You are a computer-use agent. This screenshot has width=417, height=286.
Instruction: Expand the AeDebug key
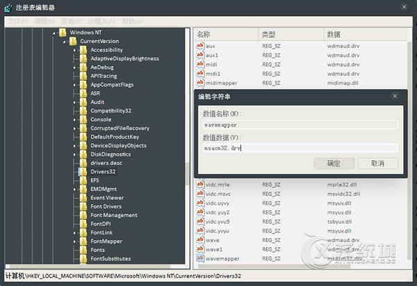pos(74,67)
